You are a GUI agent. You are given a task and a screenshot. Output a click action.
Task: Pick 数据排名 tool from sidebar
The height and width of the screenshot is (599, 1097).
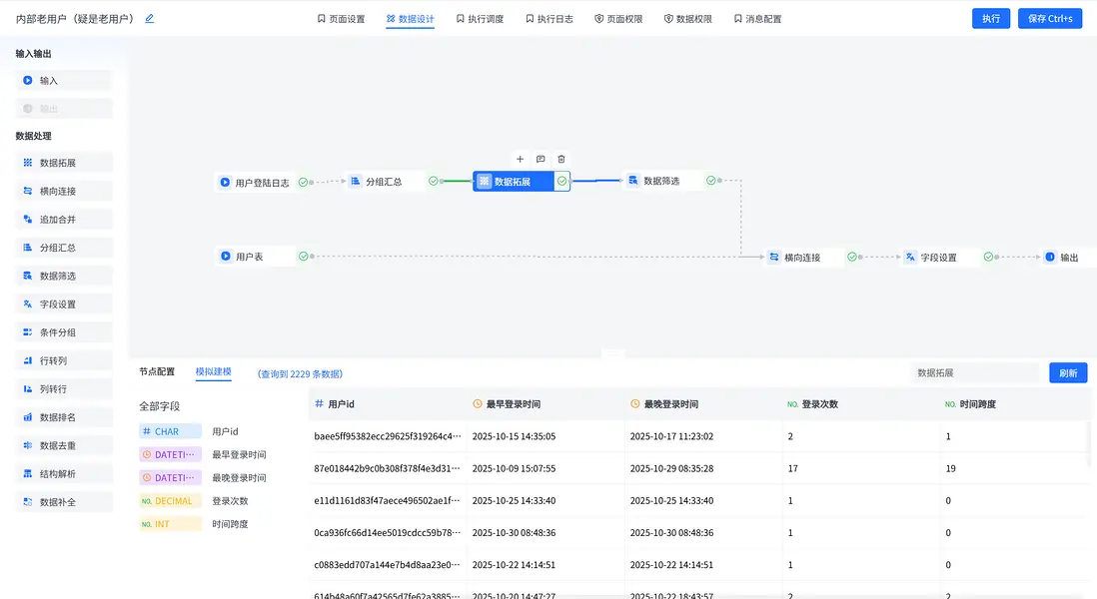coord(64,417)
